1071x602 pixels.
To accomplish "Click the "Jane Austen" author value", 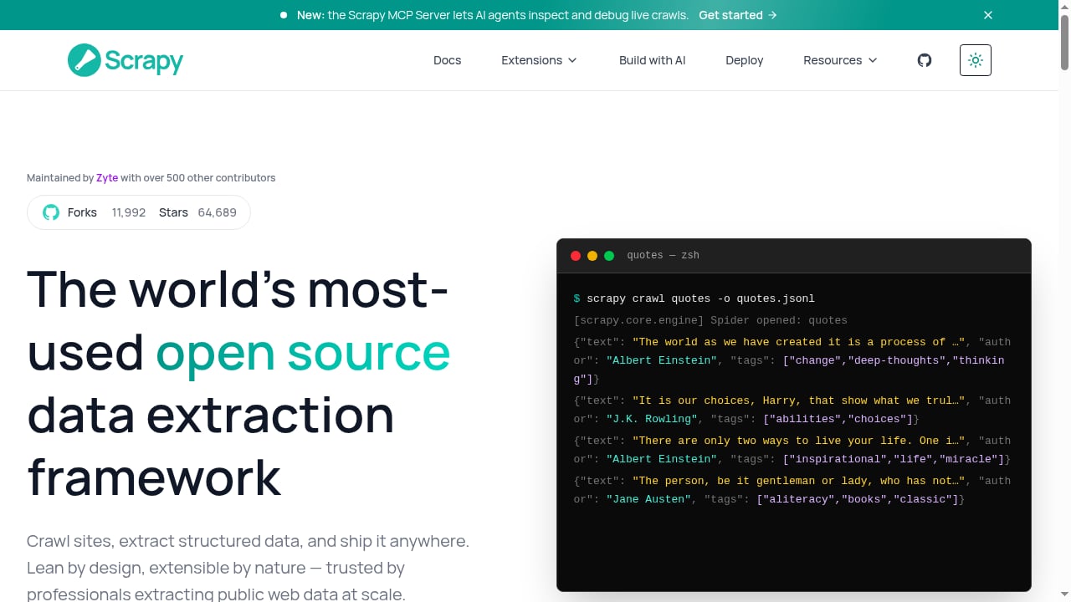I will [x=648, y=499].
